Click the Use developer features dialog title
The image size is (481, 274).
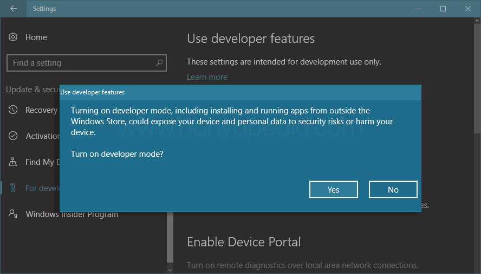coord(93,92)
